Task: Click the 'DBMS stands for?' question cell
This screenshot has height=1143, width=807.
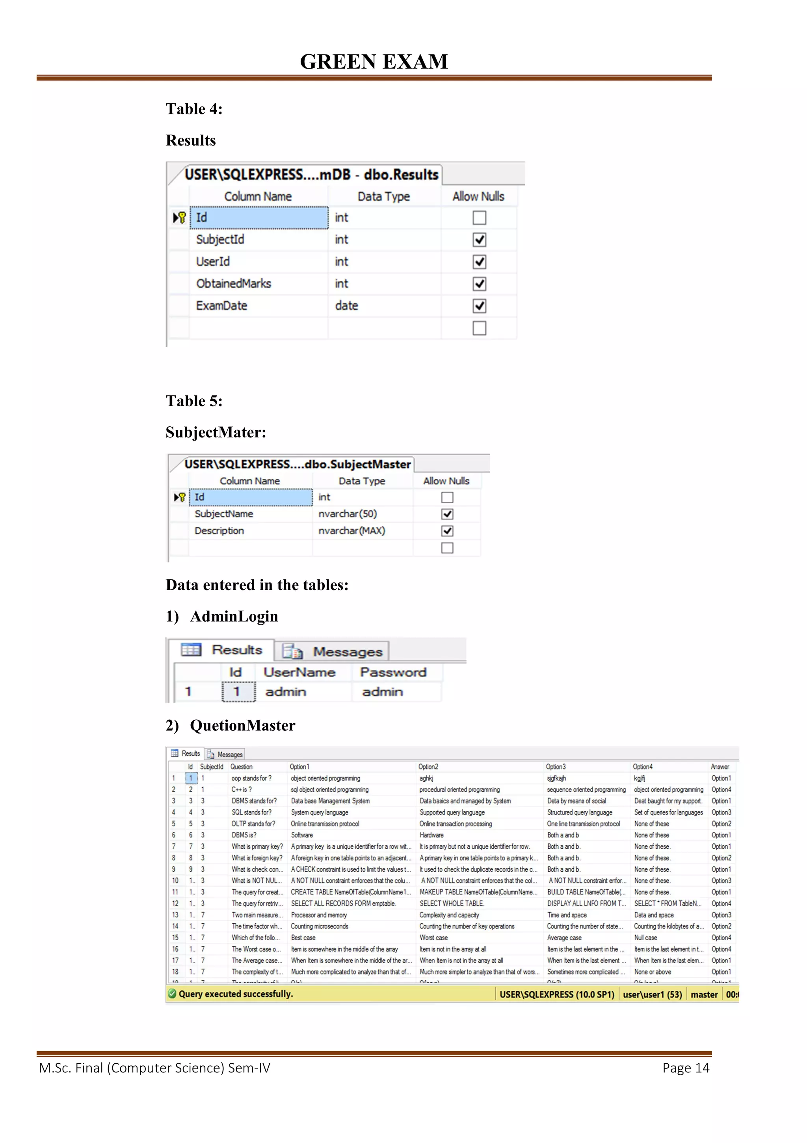Action: click(258, 801)
